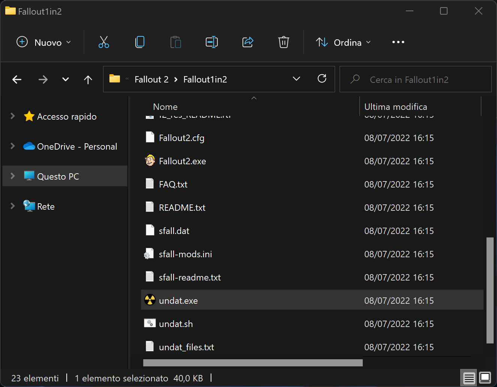Click the Copy icon in toolbar
The height and width of the screenshot is (387, 497).
pos(140,42)
